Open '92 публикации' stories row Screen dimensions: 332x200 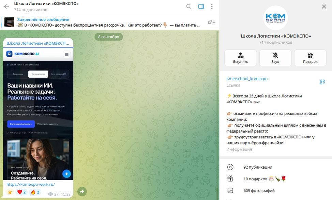tap(275, 167)
